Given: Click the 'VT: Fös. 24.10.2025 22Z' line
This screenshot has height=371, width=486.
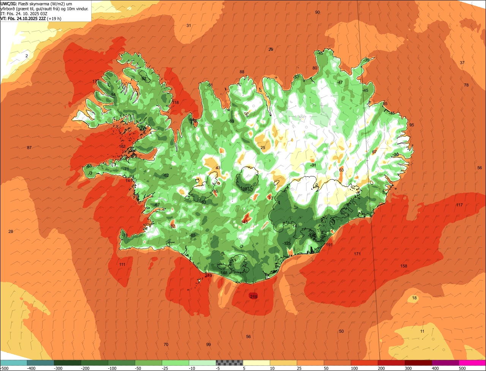Looking at the screenshot, I should coord(31,19).
